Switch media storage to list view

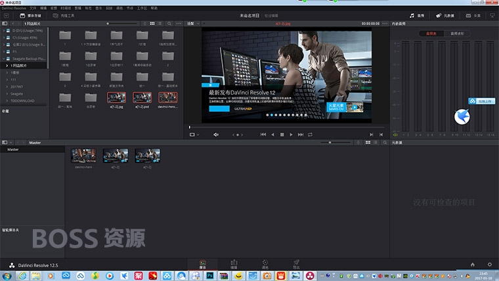pos(160,24)
